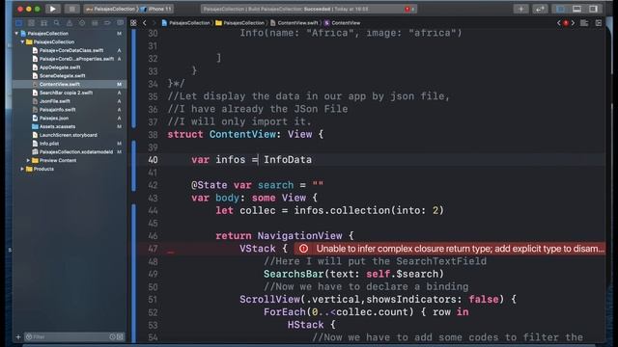This screenshot has height=347, width=618.
Task: Click SearchsBar on line 49
Action: click(x=294, y=274)
